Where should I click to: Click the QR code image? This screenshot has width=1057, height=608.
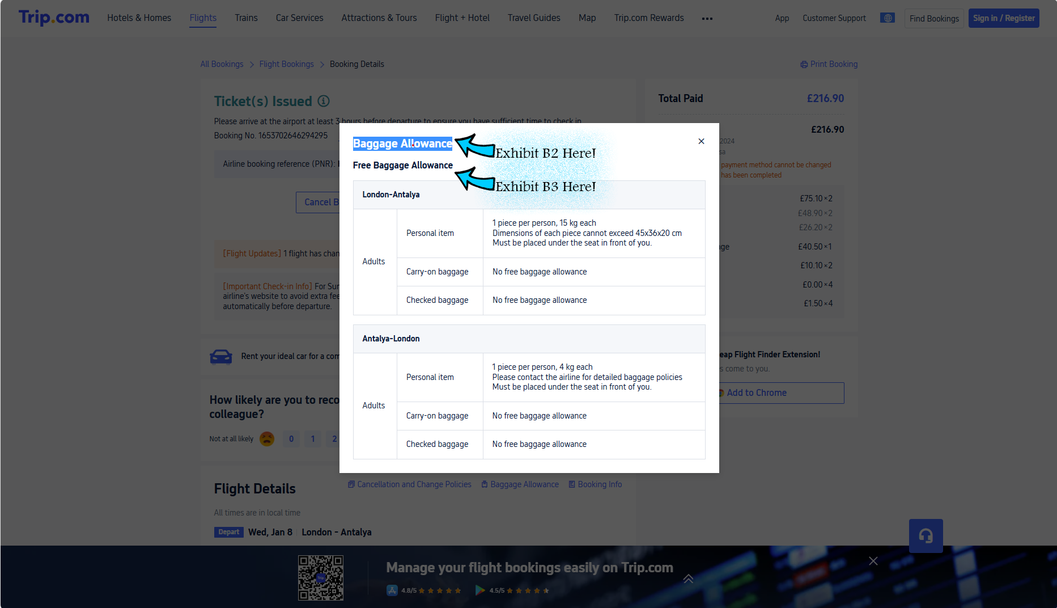(x=321, y=577)
